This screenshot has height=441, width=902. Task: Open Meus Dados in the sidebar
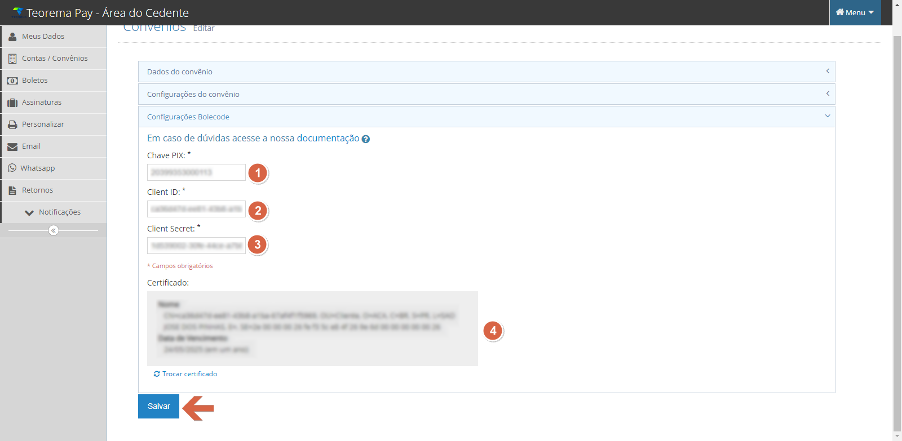(x=54, y=37)
